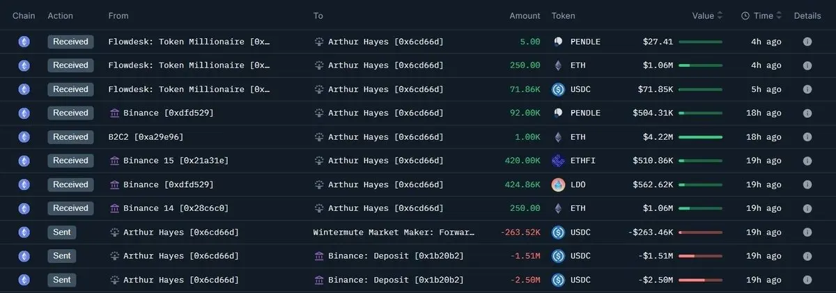Viewport: 836px width, 293px height.
Task: Click the ETHFI token icon
Action: [x=558, y=161]
